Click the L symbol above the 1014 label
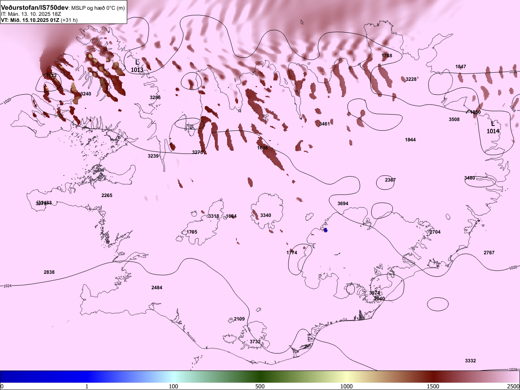The height and width of the screenshot is (390, 520). pos(493,123)
